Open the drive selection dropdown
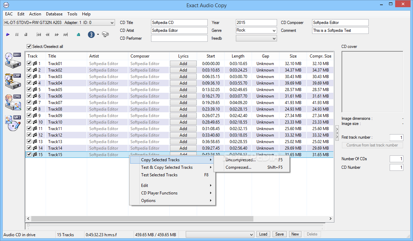 [112, 22]
